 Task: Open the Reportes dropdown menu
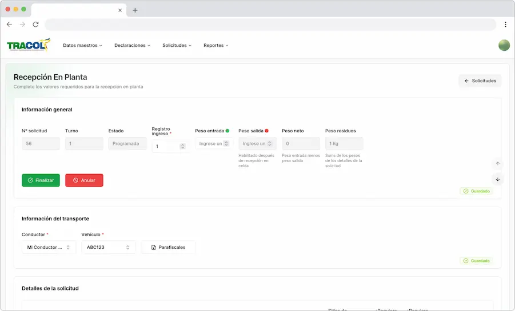pyautogui.click(x=215, y=46)
